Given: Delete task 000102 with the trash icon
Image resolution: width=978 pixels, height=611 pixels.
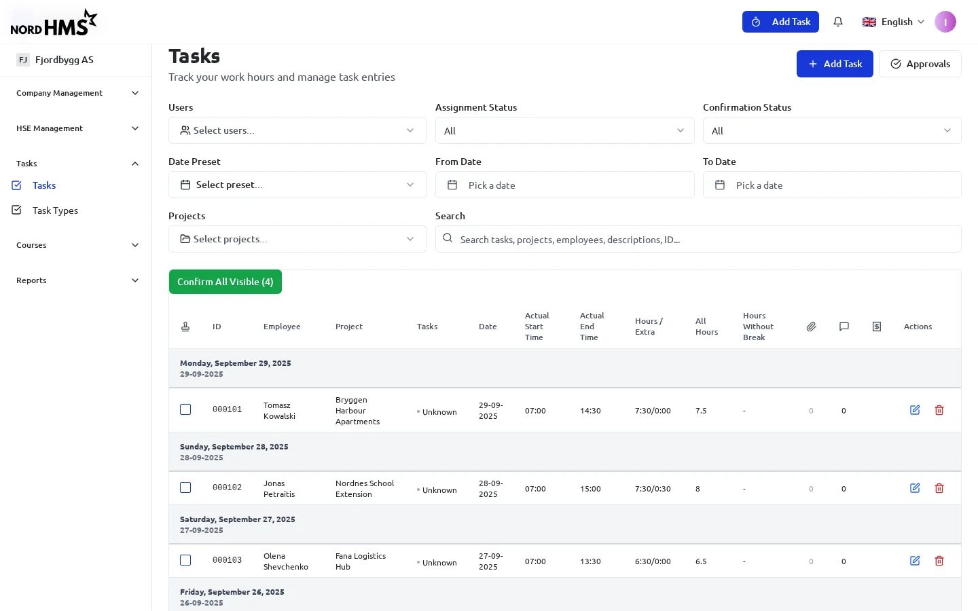Looking at the screenshot, I should (x=939, y=488).
